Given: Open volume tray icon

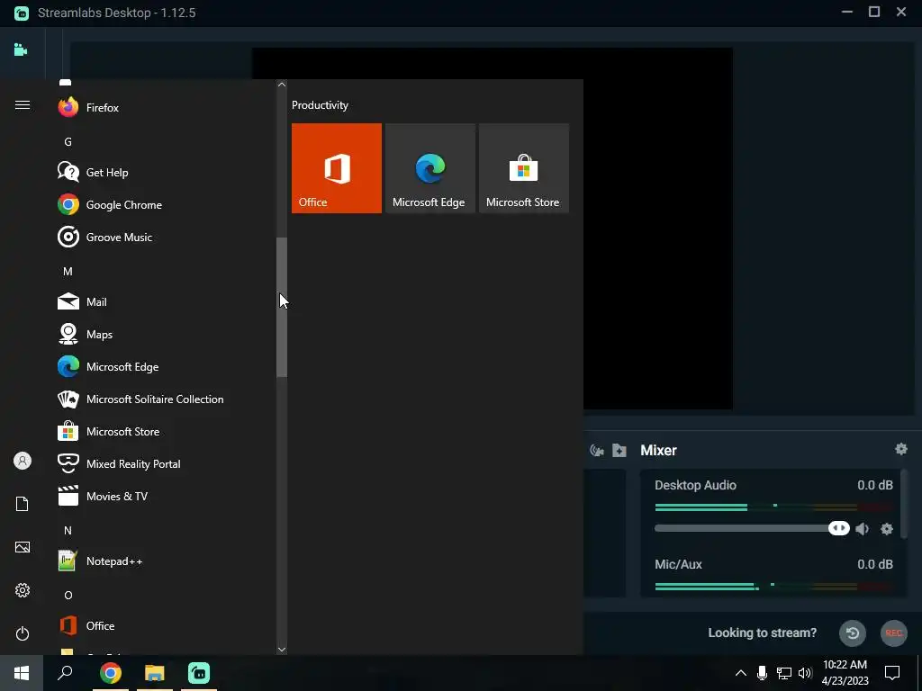Looking at the screenshot, I should [805, 673].
